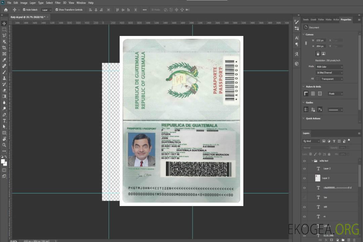The image size is (363, 242).
Task: Set canvas to landscape orientation
Action: pyautogui.click(x=323, y=54)
